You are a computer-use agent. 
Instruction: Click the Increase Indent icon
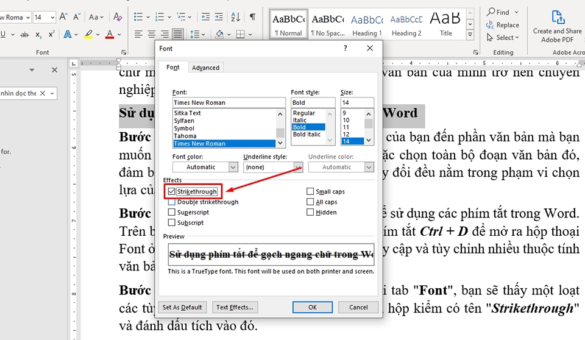point(219,17)
